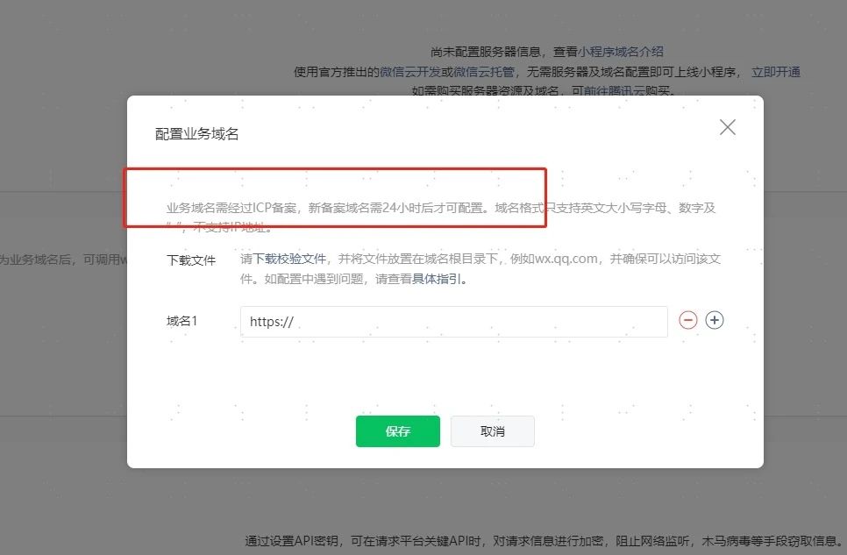Click the 配置业务域名 dialog title
Image resolution: width=847 pixels, height=555 pixels.
(x=196, y=134)
